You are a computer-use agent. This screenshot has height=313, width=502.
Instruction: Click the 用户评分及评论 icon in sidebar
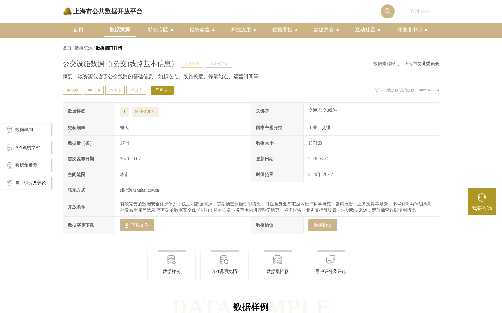point(9,183)
